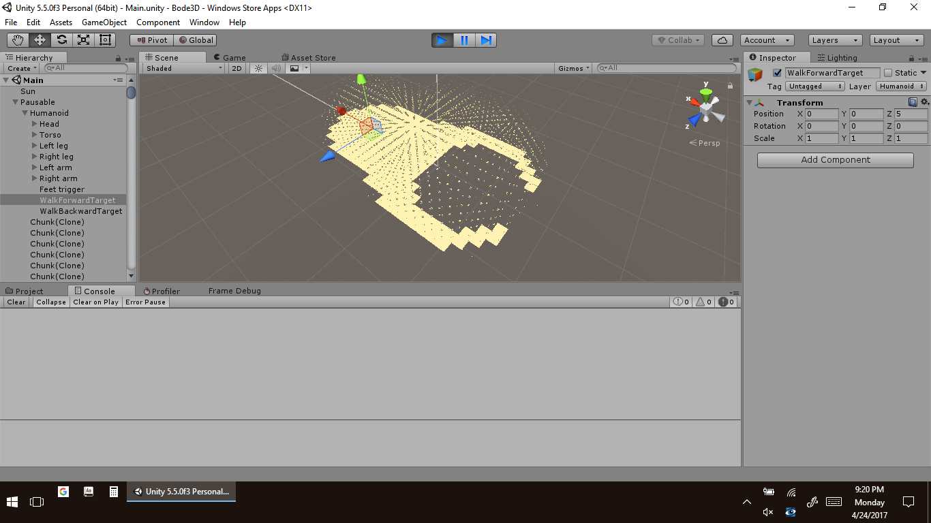Toggle scene lighting sun icon

258,68
